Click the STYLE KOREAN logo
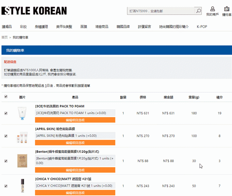Screen dimensions: 232x196 pos(34,11)
